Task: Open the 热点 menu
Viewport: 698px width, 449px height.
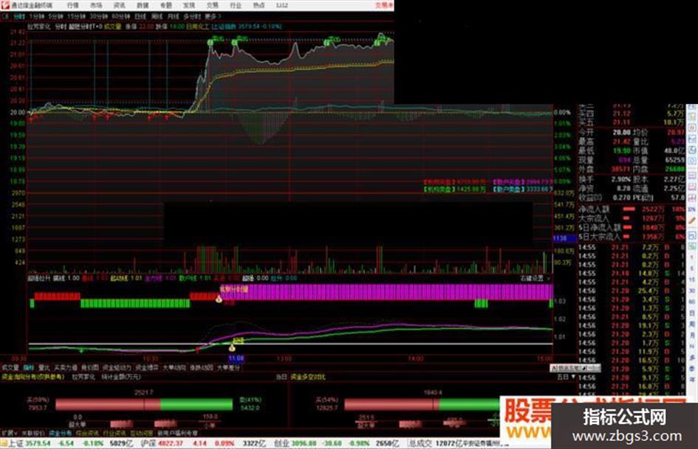Action: point(259,5)
